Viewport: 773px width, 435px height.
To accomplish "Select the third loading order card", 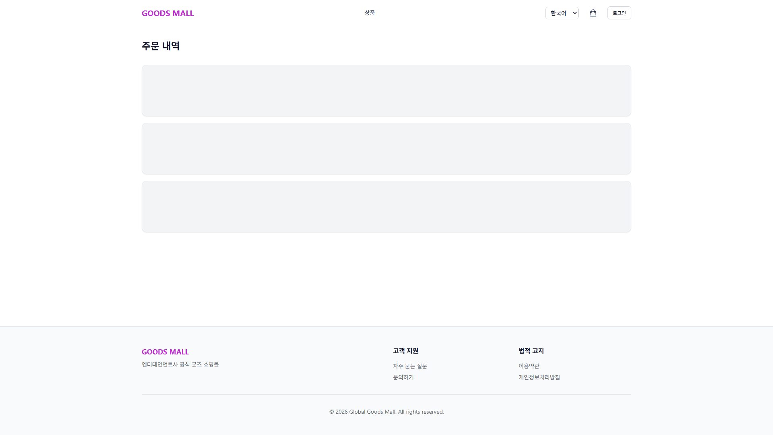I will click(x=386, y=207).
